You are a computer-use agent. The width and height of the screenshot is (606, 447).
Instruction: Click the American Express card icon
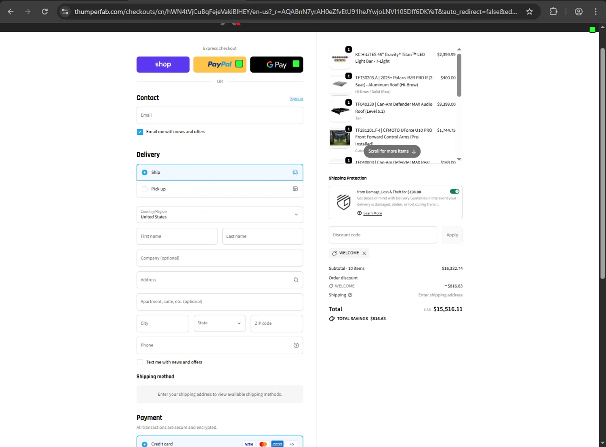point(277,444)
